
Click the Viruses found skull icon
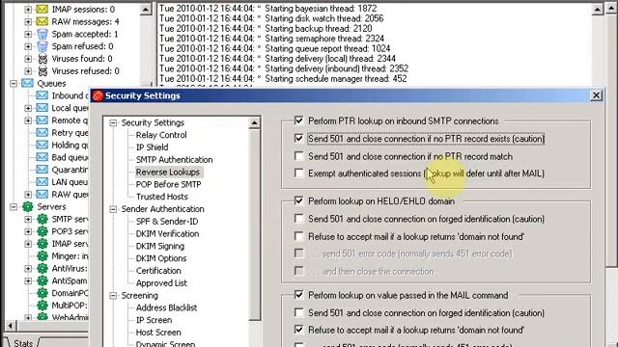42,59
